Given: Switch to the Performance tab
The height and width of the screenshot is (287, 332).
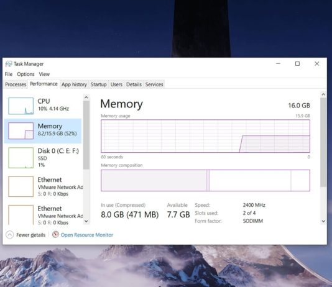Looking at the screenshot, I should coord(44,84).
